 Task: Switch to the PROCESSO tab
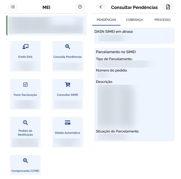tap(163, 20)
